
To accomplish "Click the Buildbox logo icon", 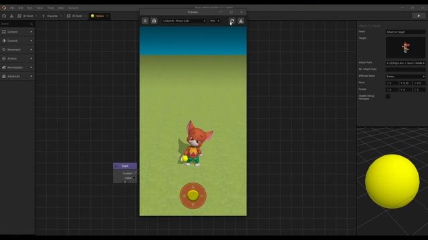I will coord(4,8).
